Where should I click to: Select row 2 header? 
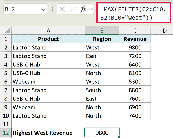[x=6, y=47]
